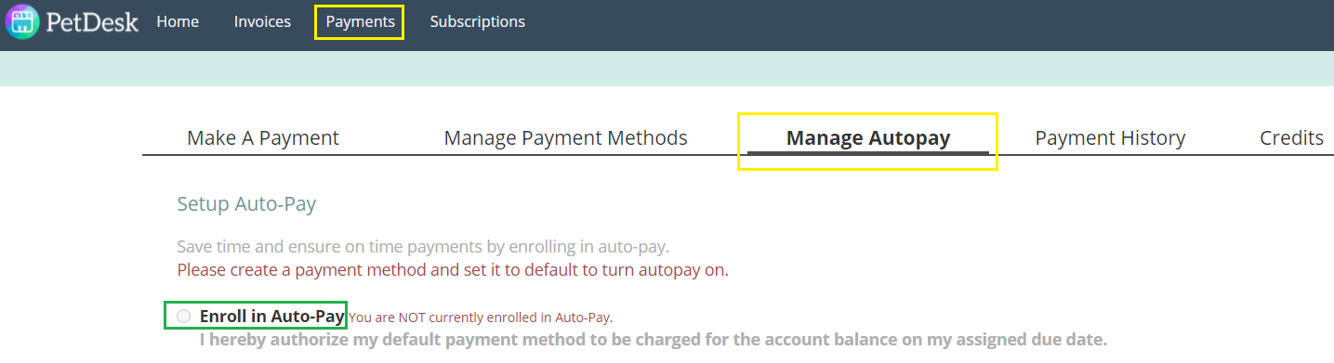The image size is (1334, 363).
Task: Click the red create payment method warning
Action: (x=453, y=271)
